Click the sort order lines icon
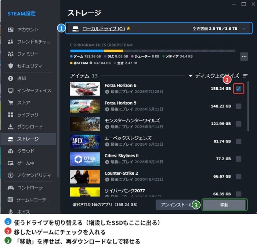Viewport: 257px width, 248px height. (x=245, y=76)
